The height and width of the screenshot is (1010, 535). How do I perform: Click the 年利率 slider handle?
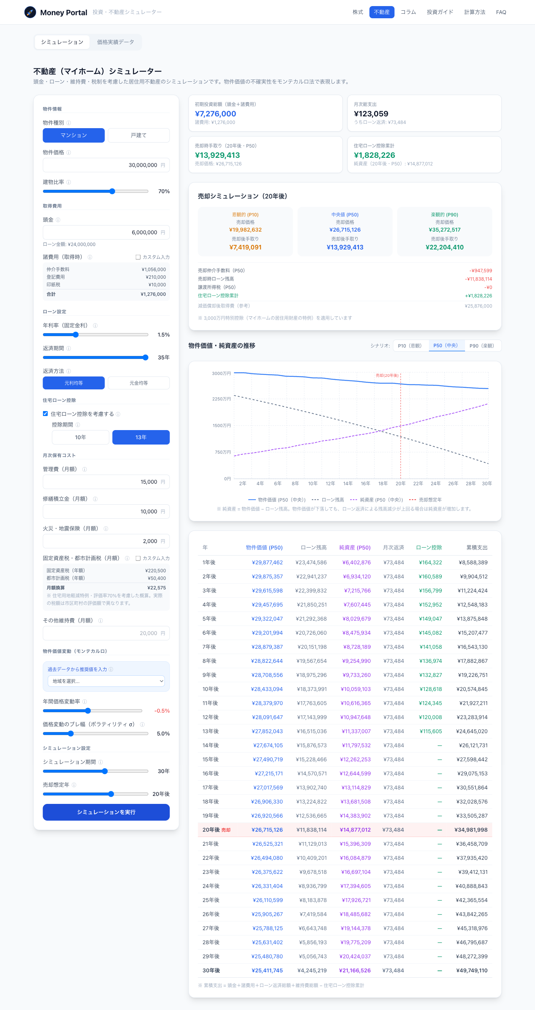point(76,335)
